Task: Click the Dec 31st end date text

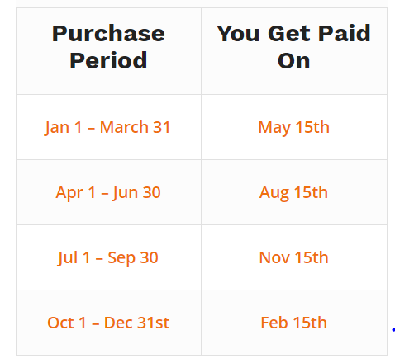Action: tap(136, 323)
